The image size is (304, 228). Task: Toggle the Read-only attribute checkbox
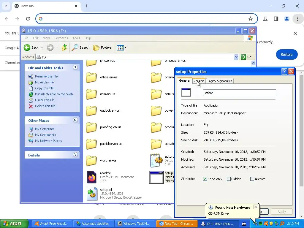[x=205, y=179]
